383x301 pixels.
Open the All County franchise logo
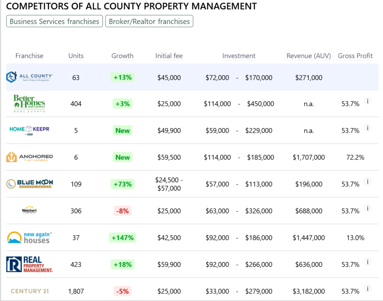tap(29, 77)
